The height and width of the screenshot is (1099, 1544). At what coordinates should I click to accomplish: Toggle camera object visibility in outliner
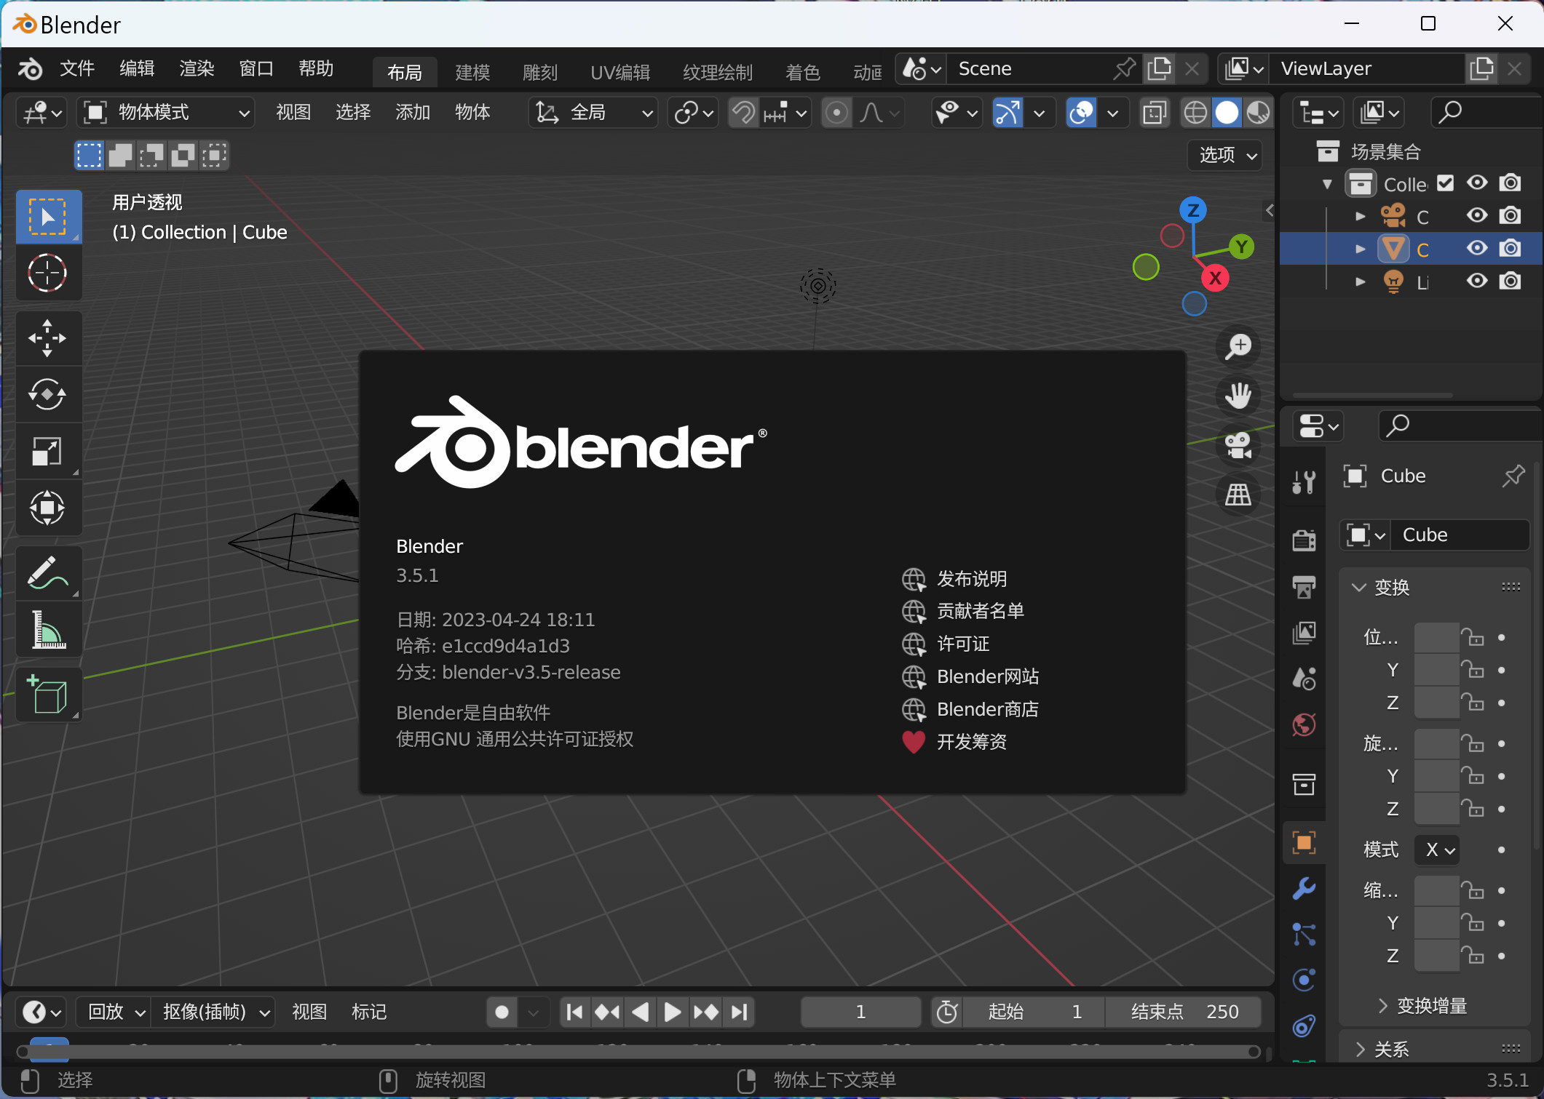tap(1477, 217)
